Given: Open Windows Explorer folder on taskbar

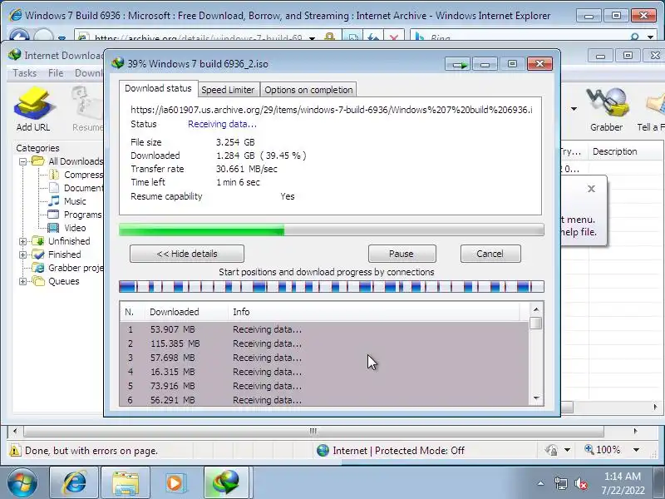Looking at the screenshot, I should click(x=126, y=483).
